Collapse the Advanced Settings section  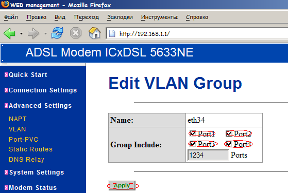[38, 106]
